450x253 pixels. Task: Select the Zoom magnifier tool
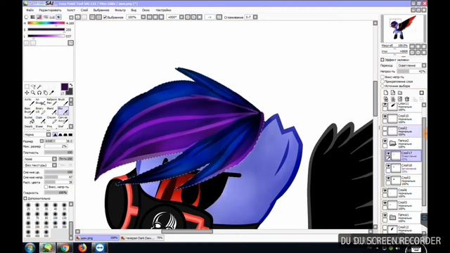(x=33, y=93)
